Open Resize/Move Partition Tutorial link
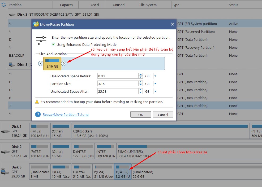This screenshot has height=187, width=262. (66, 114)
